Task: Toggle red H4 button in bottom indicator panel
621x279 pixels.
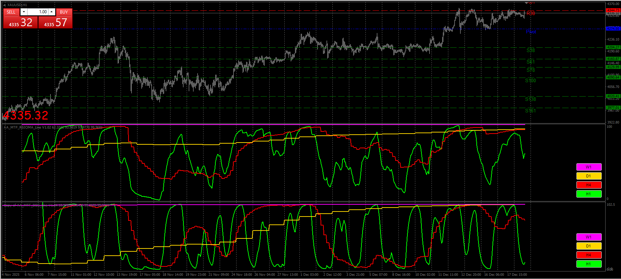Action: click(589, 255)
